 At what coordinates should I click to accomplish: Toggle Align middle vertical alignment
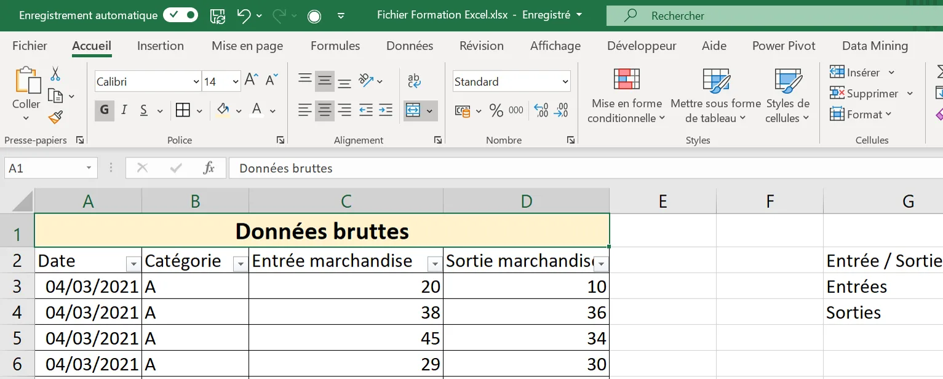click(x=325, y=81)
